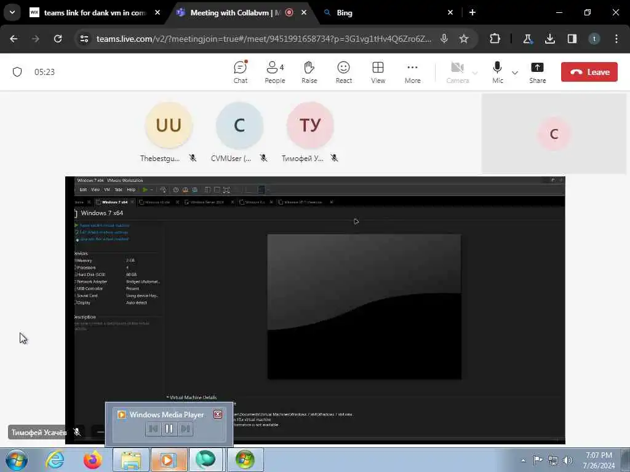Click the red Leave button
The height and width of the screenshot is (472, 630).
coord(589,72)
